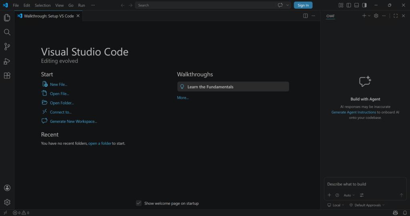
Task: Open the remote window indicator in status bar
Action: [x=5, y=213]
